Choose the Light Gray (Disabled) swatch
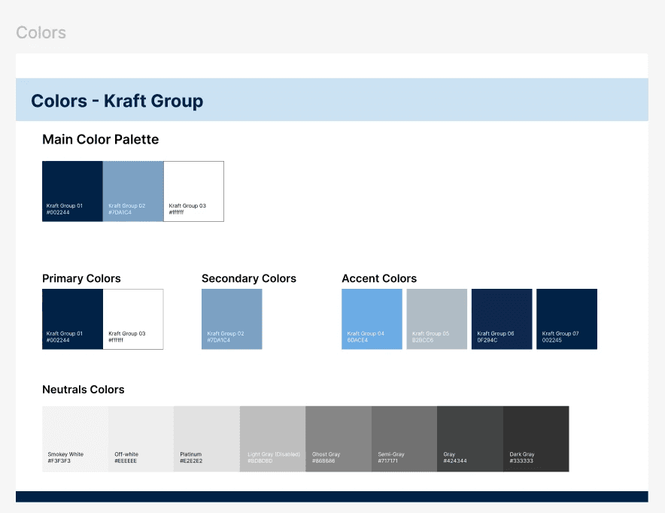This screenshot has width=665, height=513. [273, 439]
